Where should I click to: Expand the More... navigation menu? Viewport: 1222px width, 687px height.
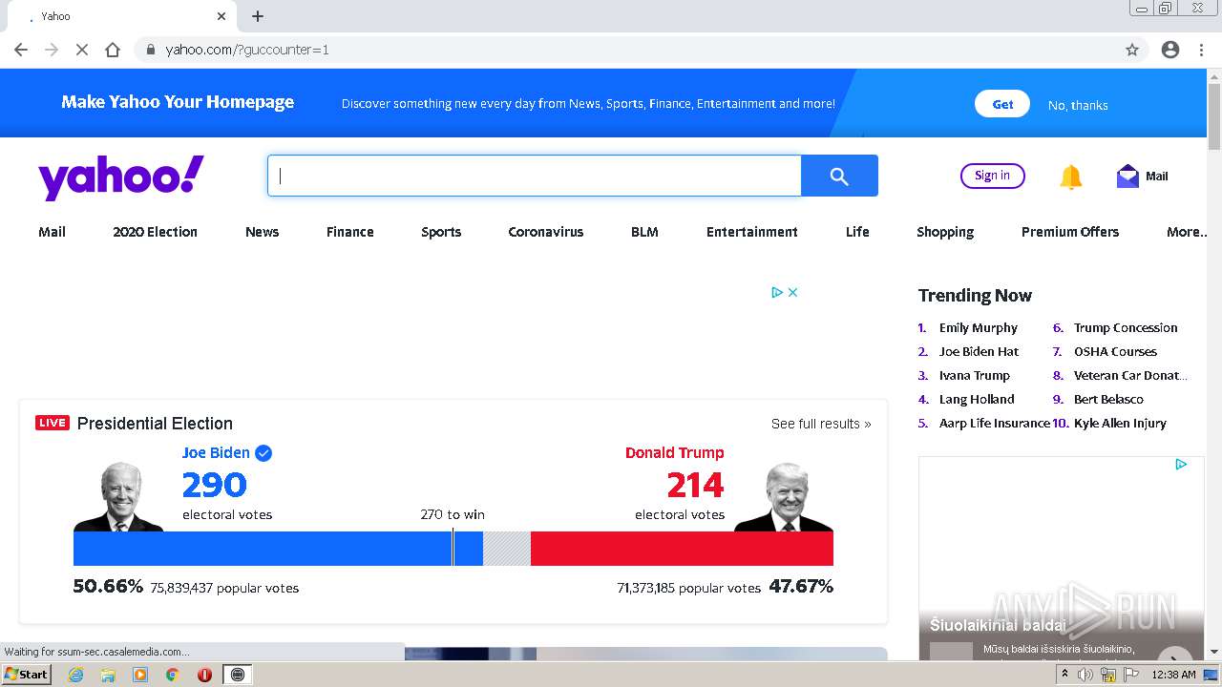click(1187, 232)
